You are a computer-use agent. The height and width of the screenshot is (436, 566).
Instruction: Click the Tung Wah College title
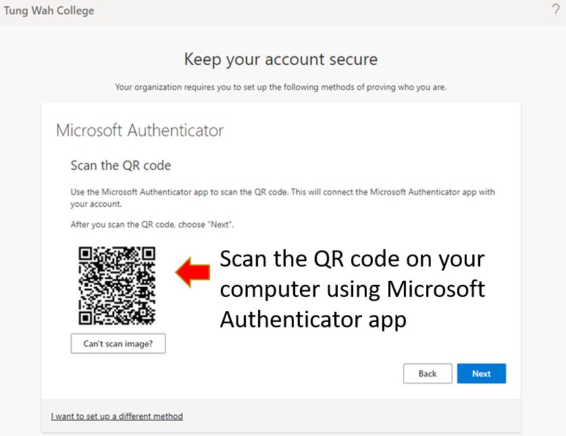click(x=49, y=10)
